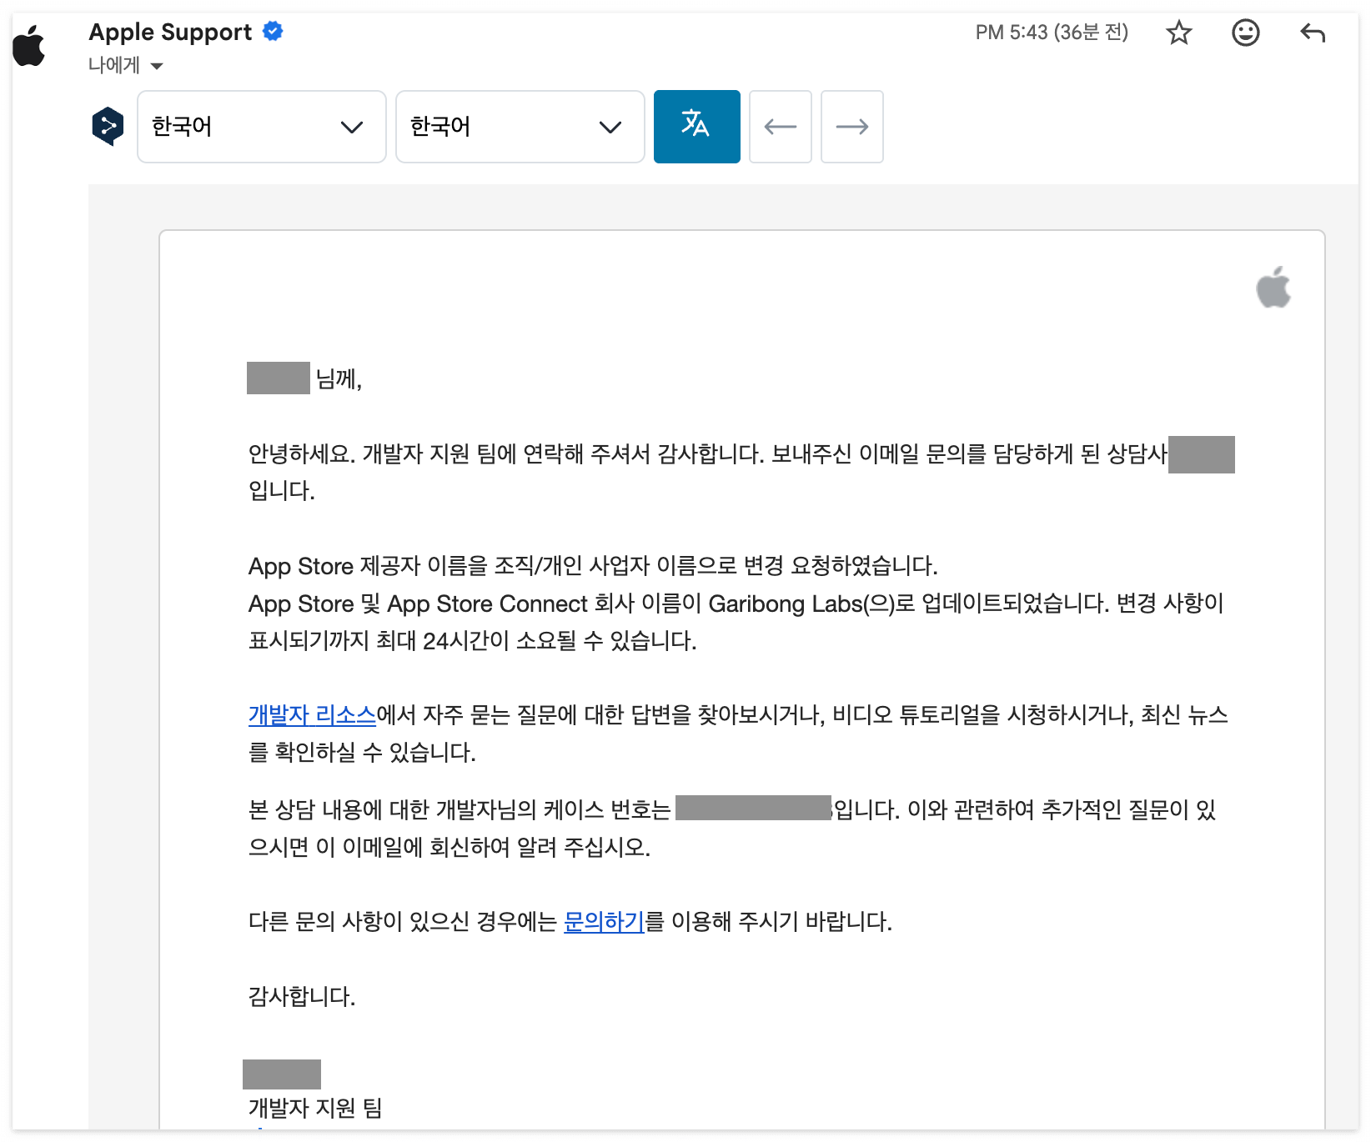The height and width of the screenshot is (1142, 1371).
Task: Click the DeepL extension logo icon
Action: (108, 127)
